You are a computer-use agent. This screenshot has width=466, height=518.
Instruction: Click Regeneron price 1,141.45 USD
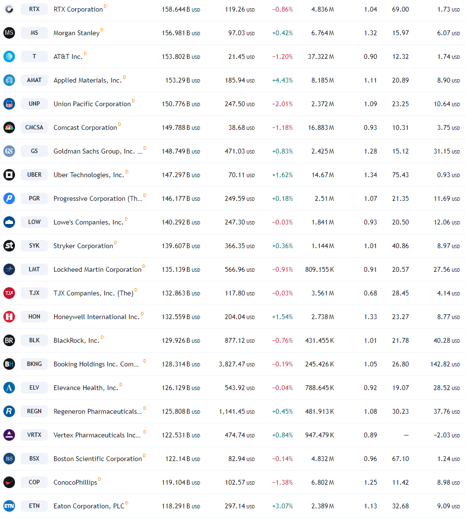click(237, 412)
